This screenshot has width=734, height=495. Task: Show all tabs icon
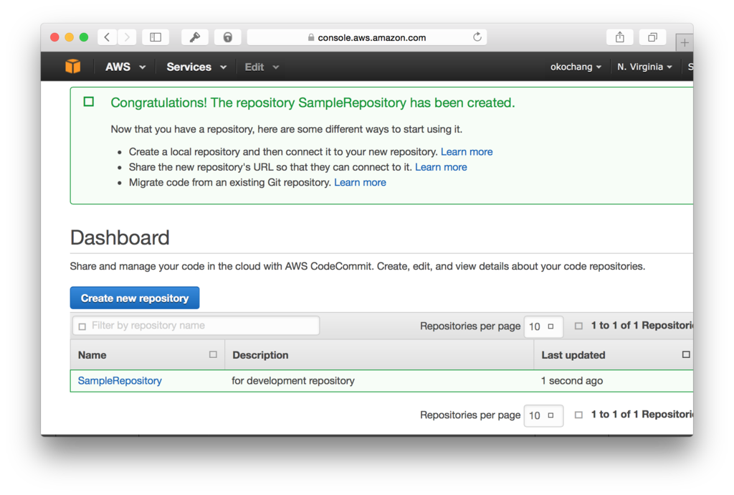(652, 37)
